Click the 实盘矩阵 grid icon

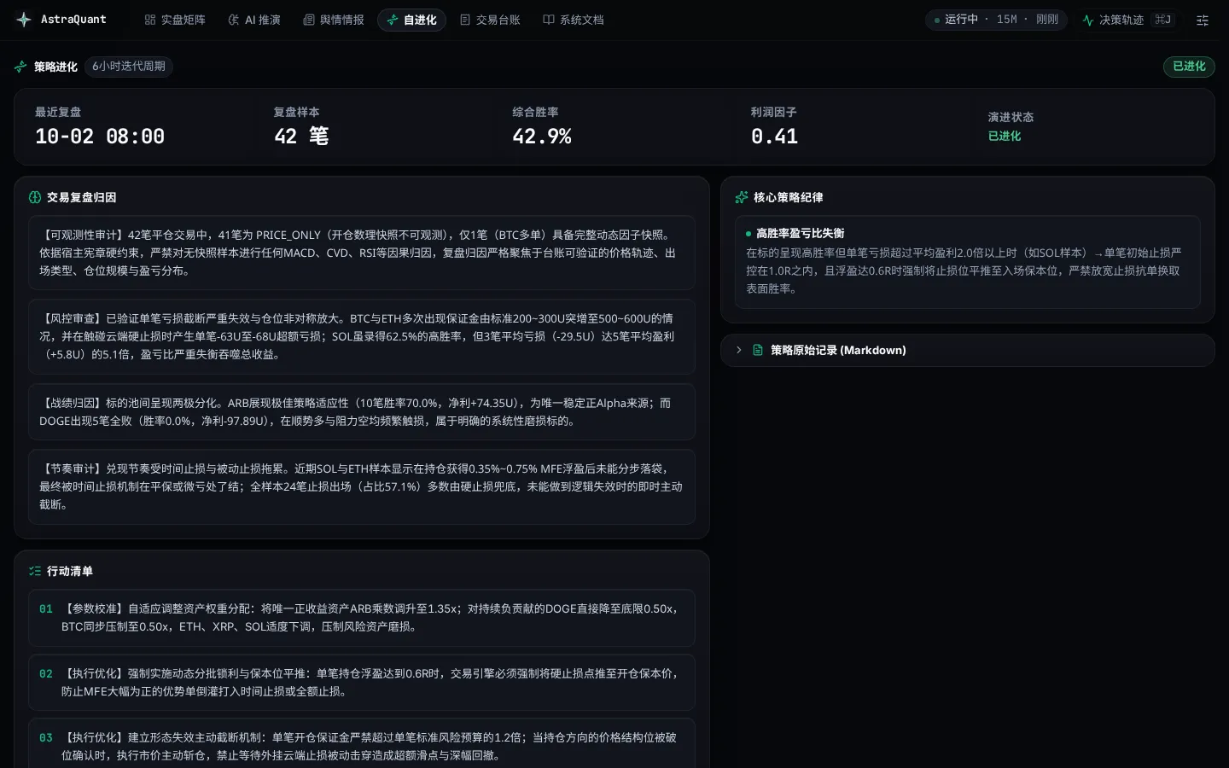click(x=150, y=20)
